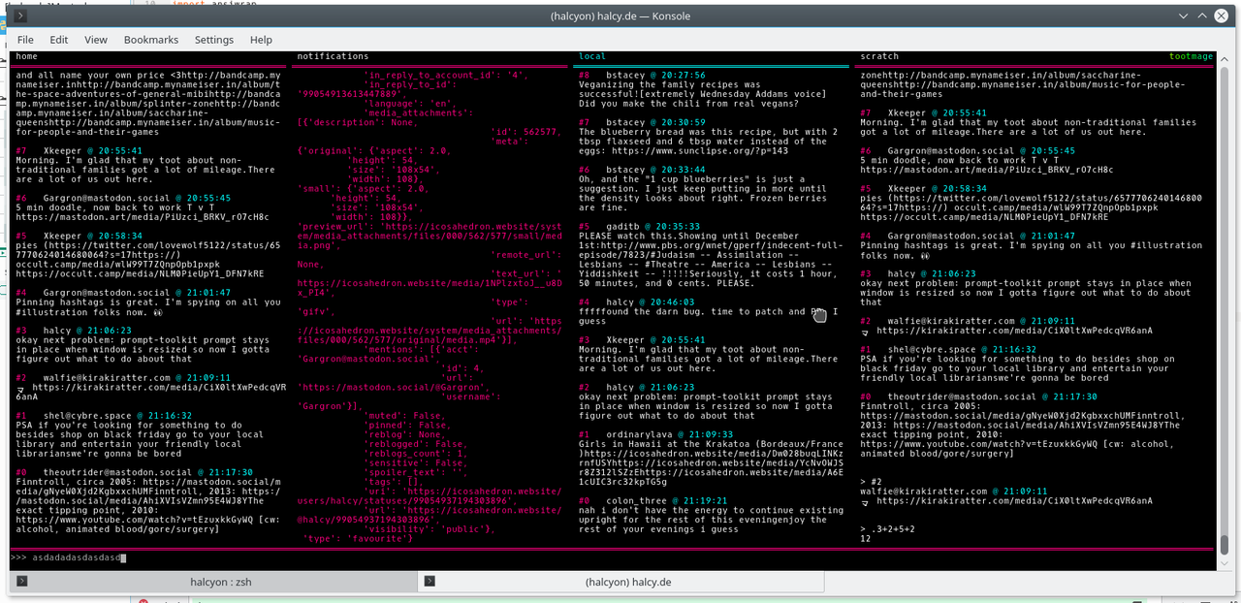This screenshot has height=603, width=1241.
Task: Open the Settings menu
Action: coord(214,40)
